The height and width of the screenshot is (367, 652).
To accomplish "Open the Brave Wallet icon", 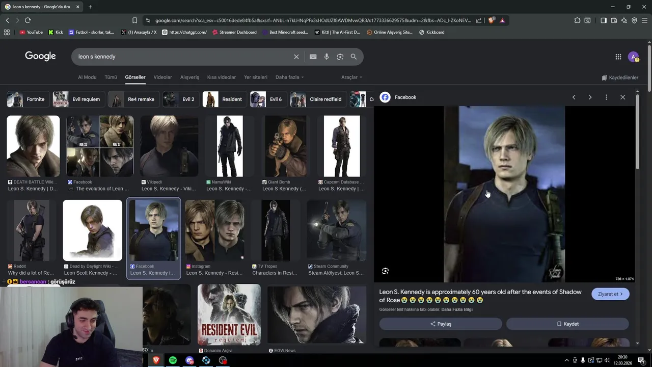I will pos(614,20).
